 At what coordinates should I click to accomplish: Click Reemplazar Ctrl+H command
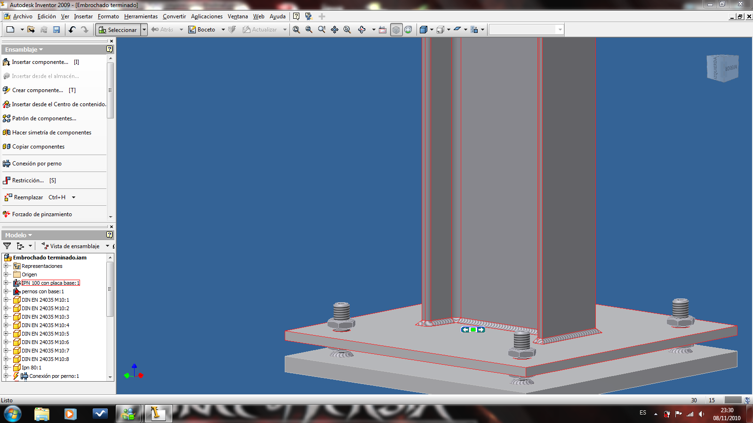tap(35, 197)
